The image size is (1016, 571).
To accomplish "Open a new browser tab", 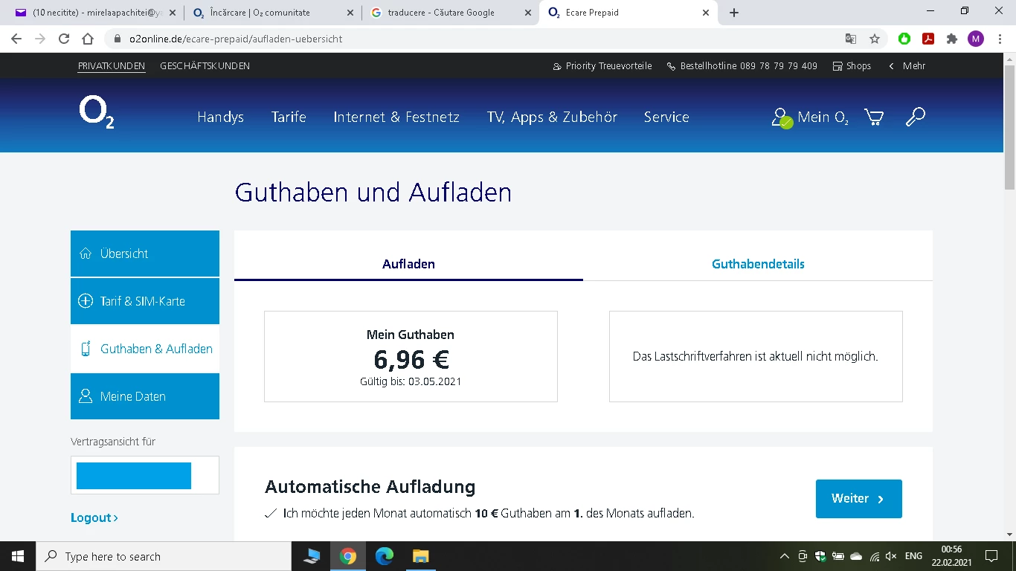I will (x=734, y=13).
